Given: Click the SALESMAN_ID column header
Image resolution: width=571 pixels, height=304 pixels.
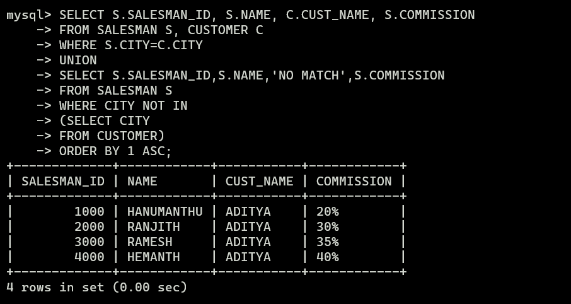Looking at the screenshot, I should click(x=63, y=182).
